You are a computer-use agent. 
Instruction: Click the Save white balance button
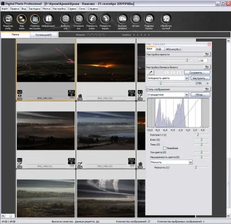[x=197, y=72]
